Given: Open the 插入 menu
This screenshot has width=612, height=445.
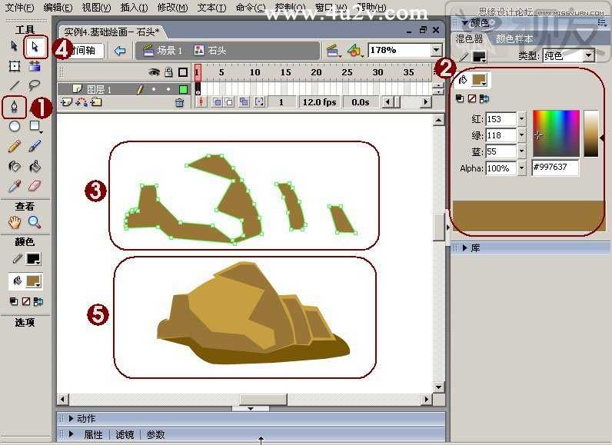Looking at the screenshot, I should [134, 8].
